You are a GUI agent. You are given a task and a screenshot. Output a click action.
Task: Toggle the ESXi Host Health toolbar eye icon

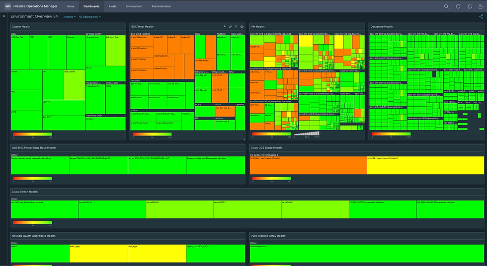[242, 27]
